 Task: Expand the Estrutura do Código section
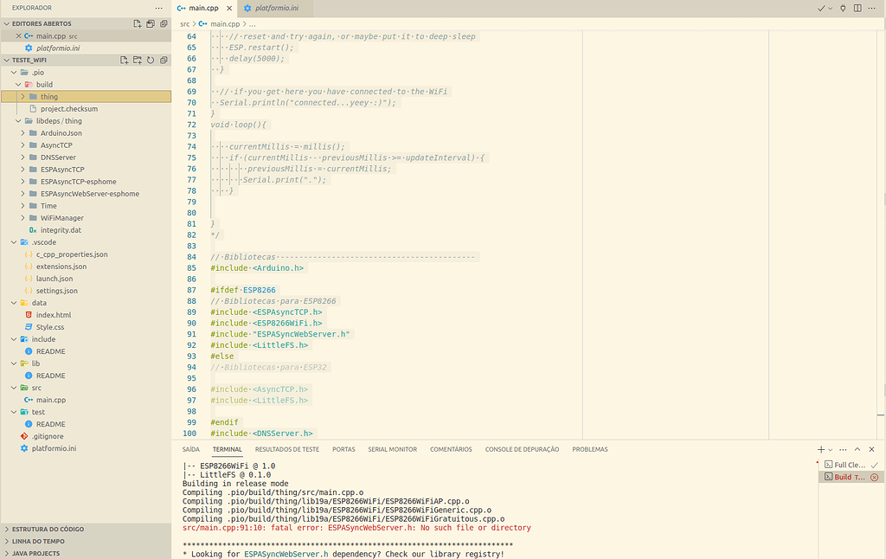pos(86,529)
